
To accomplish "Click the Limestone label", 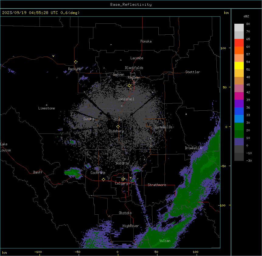I will click(x=47, y=108).
